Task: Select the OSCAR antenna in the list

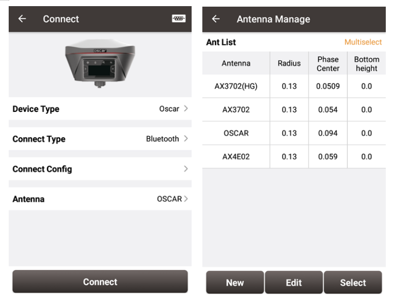Action: point(236,133)
